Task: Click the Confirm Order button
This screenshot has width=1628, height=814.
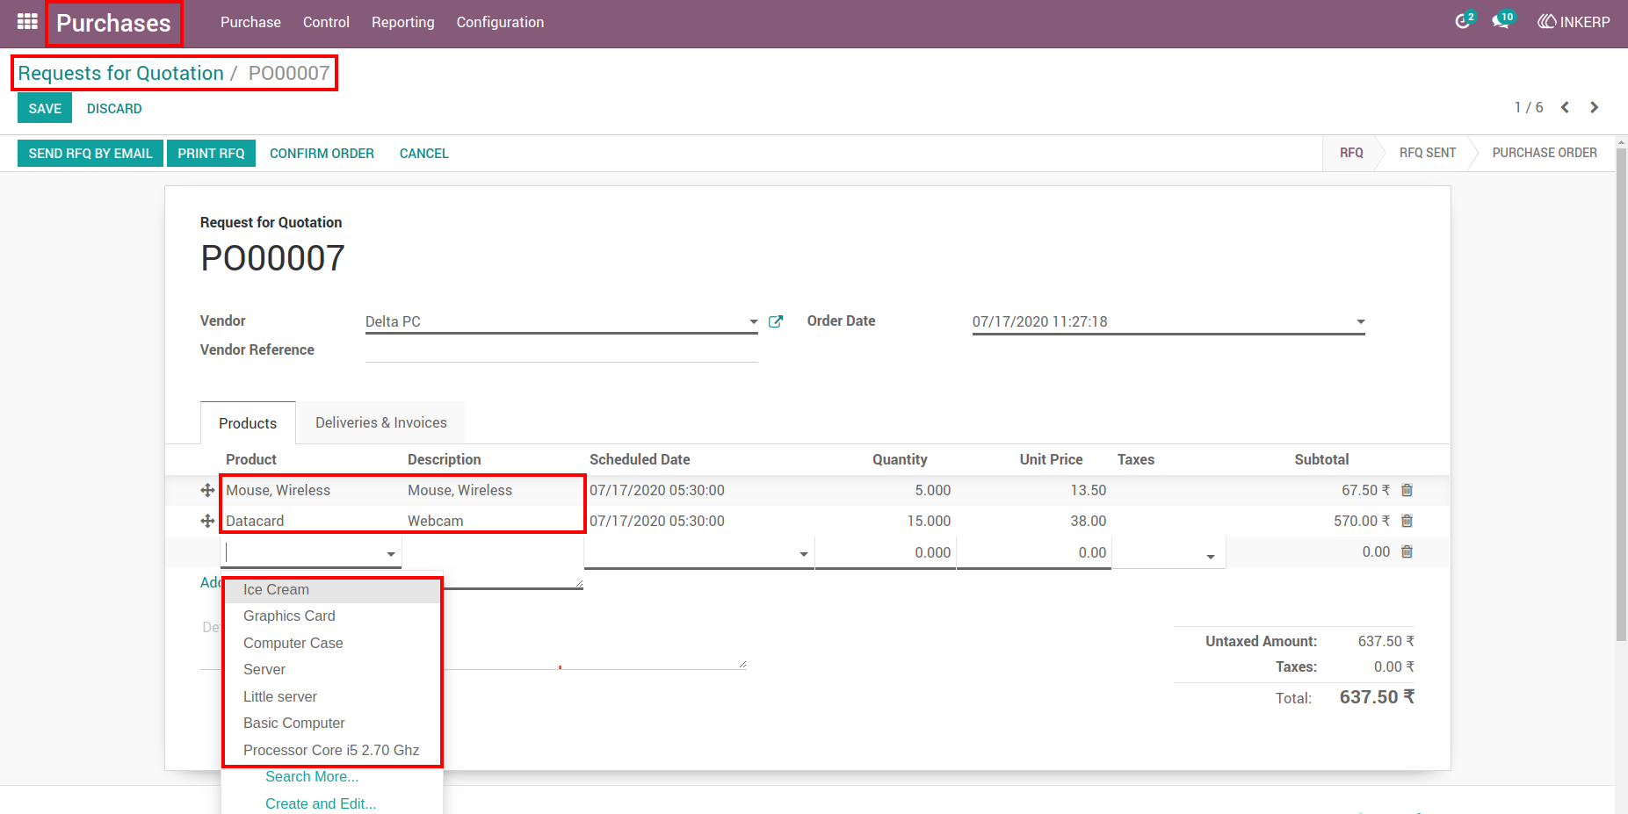Action: (322, 153)
